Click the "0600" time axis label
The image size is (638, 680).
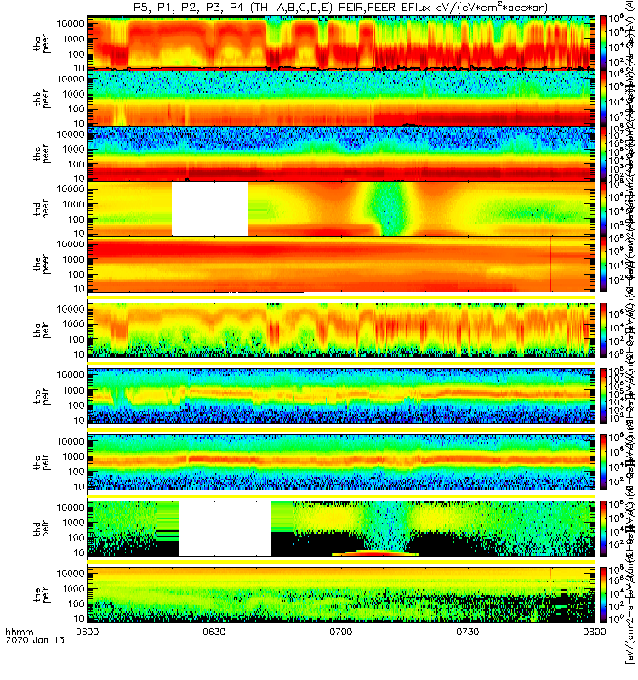[88, 632]
